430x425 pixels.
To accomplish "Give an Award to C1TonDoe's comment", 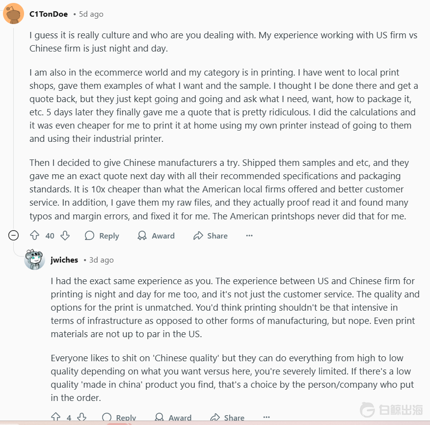I will coord(156,236).
